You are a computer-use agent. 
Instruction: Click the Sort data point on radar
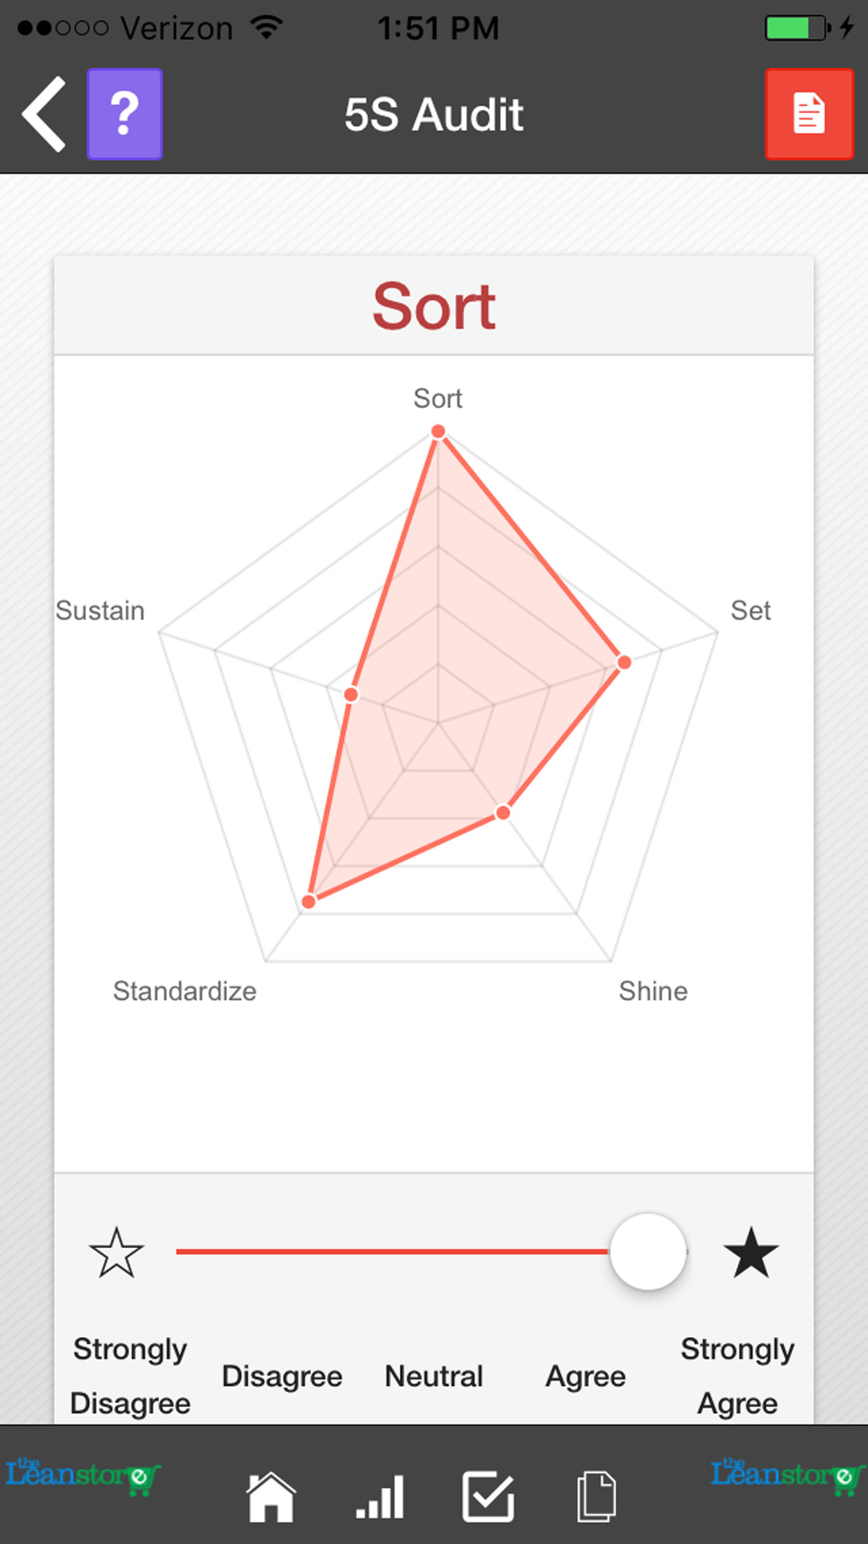coord(438,431)
